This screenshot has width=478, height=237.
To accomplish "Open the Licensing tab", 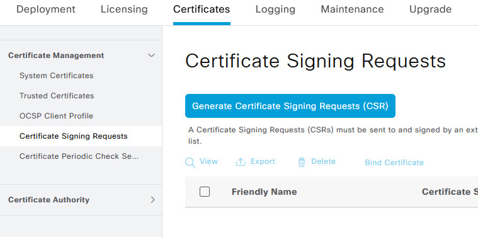I will point(124,9).
